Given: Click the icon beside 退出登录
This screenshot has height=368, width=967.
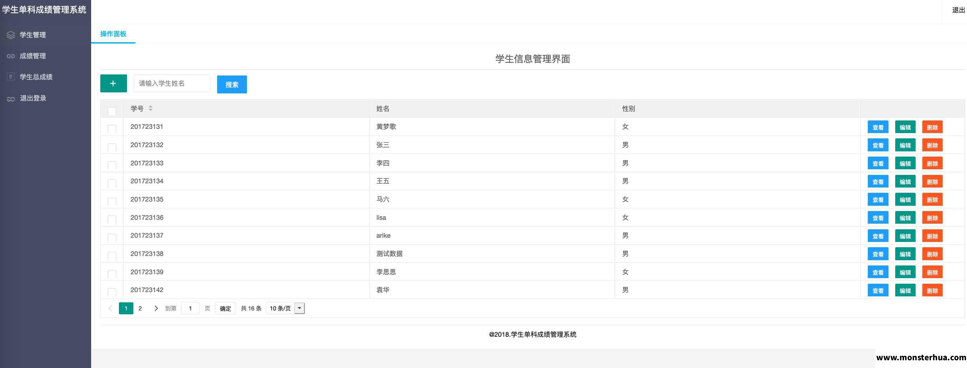Looking at the screenshot, I should (x=11, y=99).
